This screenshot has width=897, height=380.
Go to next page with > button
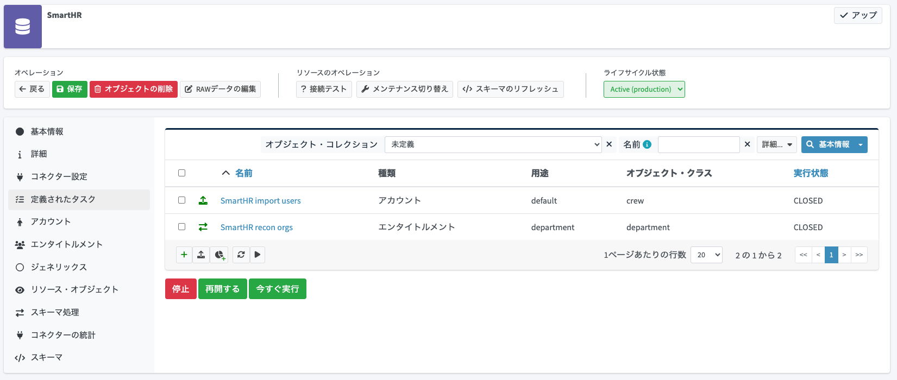click(x=844, y=255)
